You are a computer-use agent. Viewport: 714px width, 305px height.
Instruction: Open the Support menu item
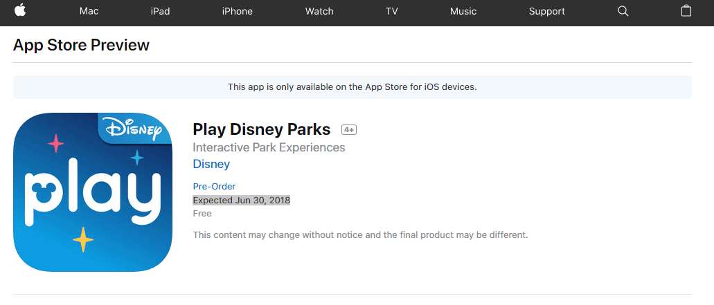click(x=547, y=11)
